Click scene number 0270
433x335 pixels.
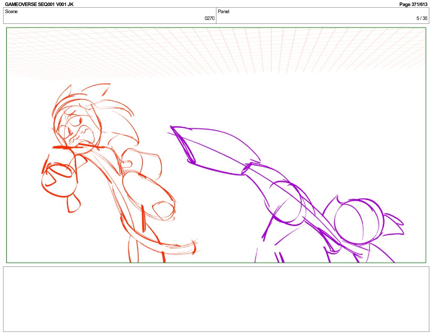[x=209, y=18]
